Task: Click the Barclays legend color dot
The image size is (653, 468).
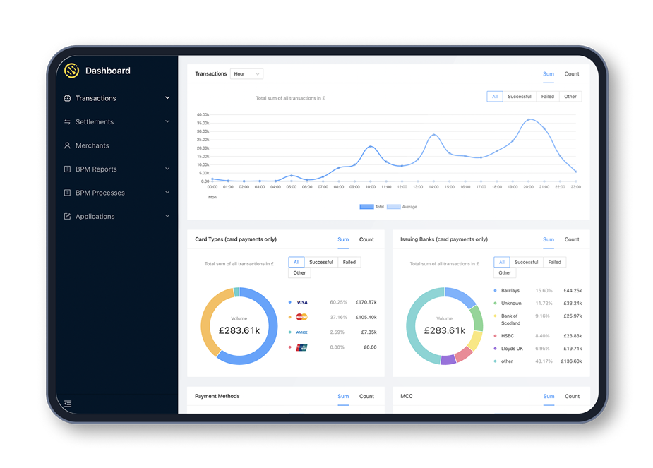Action: (x=495, y=291)
